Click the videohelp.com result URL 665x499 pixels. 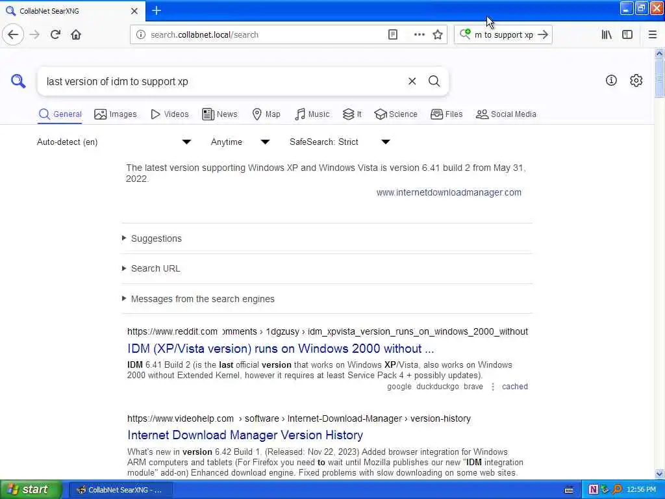click(x=299, y=419)
